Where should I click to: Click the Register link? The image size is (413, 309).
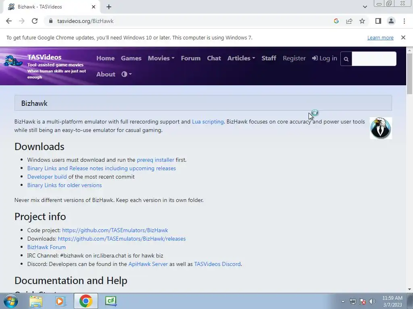[294, 58]
